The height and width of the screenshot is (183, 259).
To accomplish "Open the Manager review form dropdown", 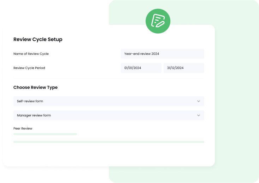I will (109, 115).
